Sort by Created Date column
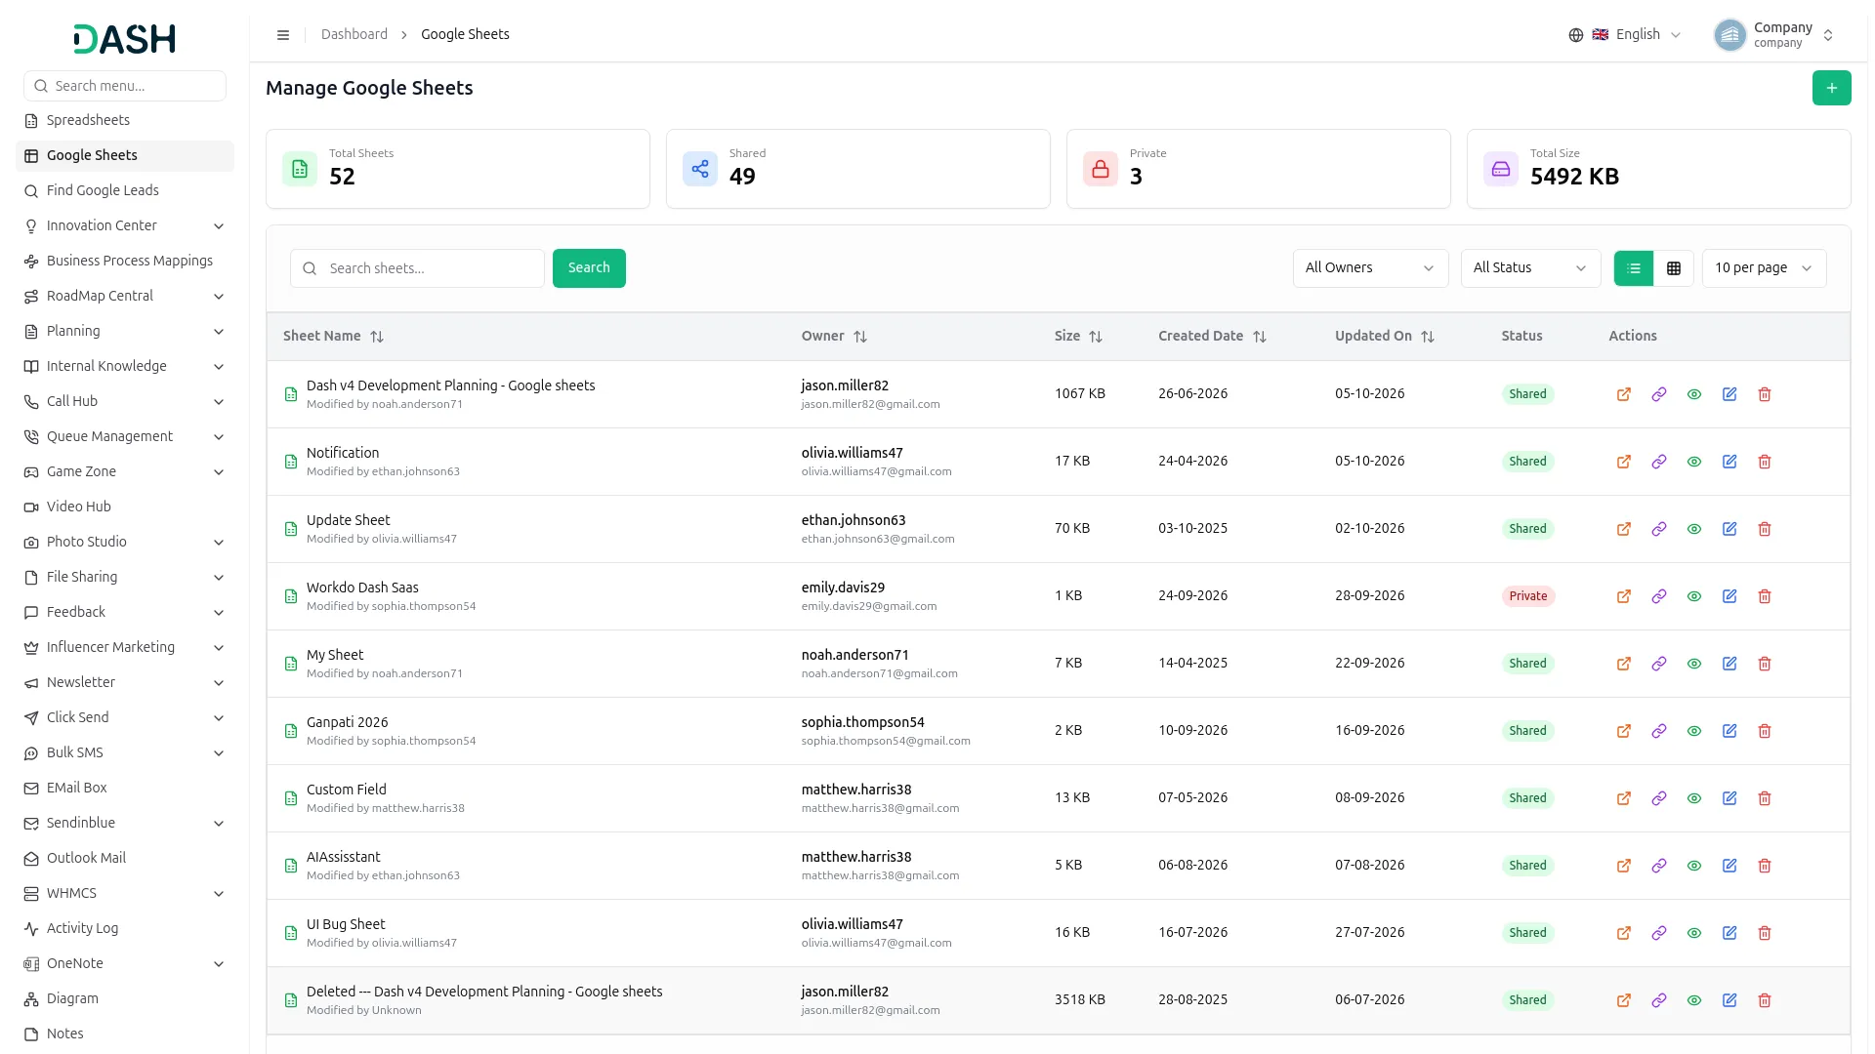This screenshot has width=1875, height=1054. 1260,337
